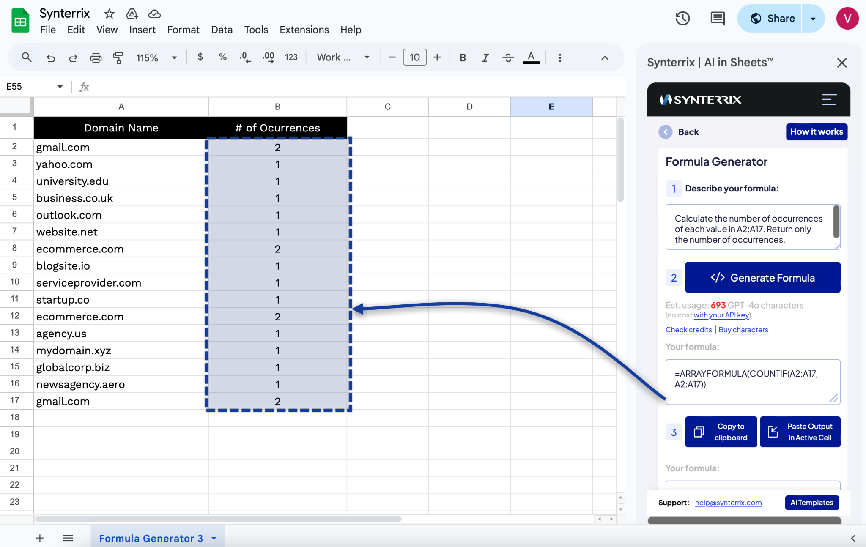Undo the last action
This screenshot has height=547, width=866.
[51, 57]
